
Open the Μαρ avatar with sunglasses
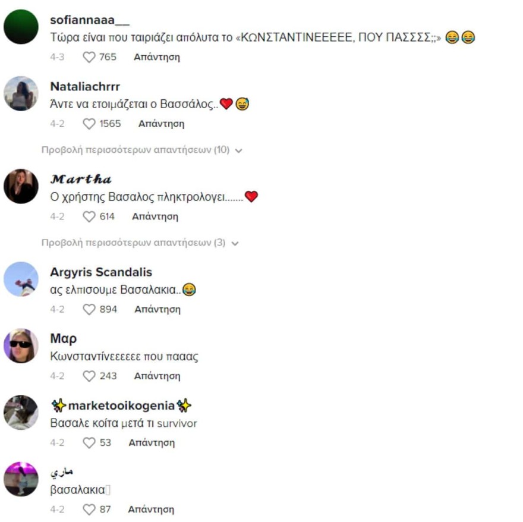pos(21,346)
